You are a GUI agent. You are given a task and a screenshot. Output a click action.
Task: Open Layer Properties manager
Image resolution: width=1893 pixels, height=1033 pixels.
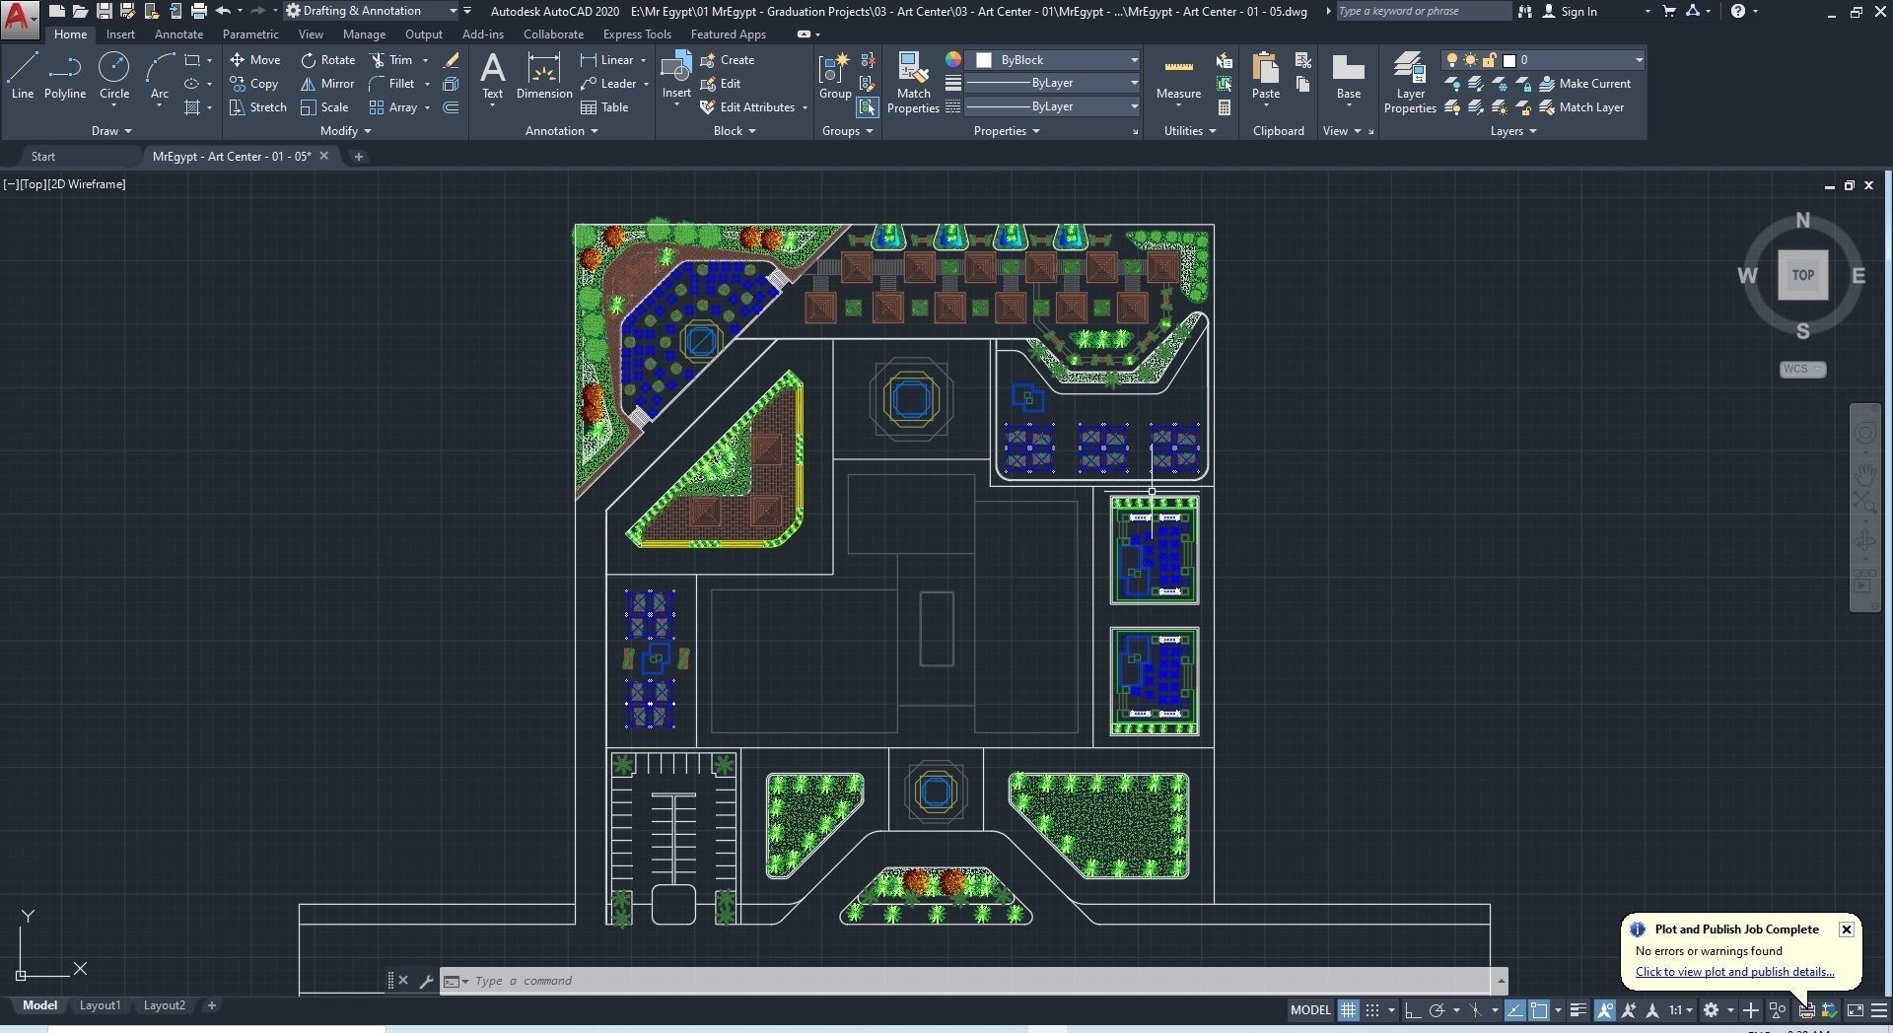point(1410,84)
